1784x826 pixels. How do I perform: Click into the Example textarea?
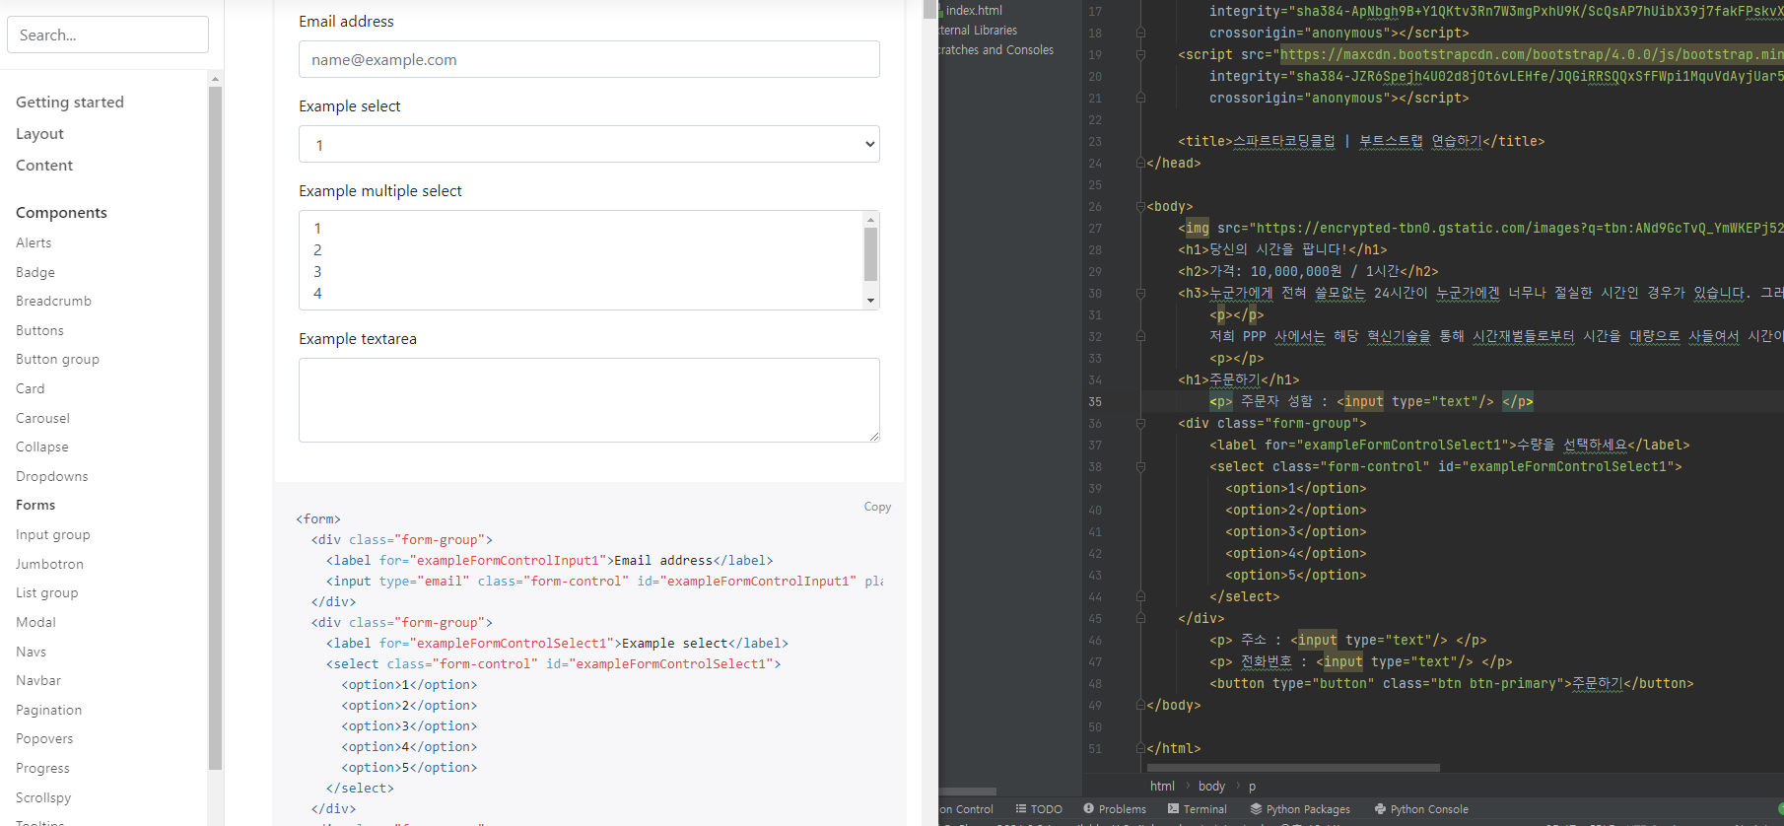coord(589,400)
